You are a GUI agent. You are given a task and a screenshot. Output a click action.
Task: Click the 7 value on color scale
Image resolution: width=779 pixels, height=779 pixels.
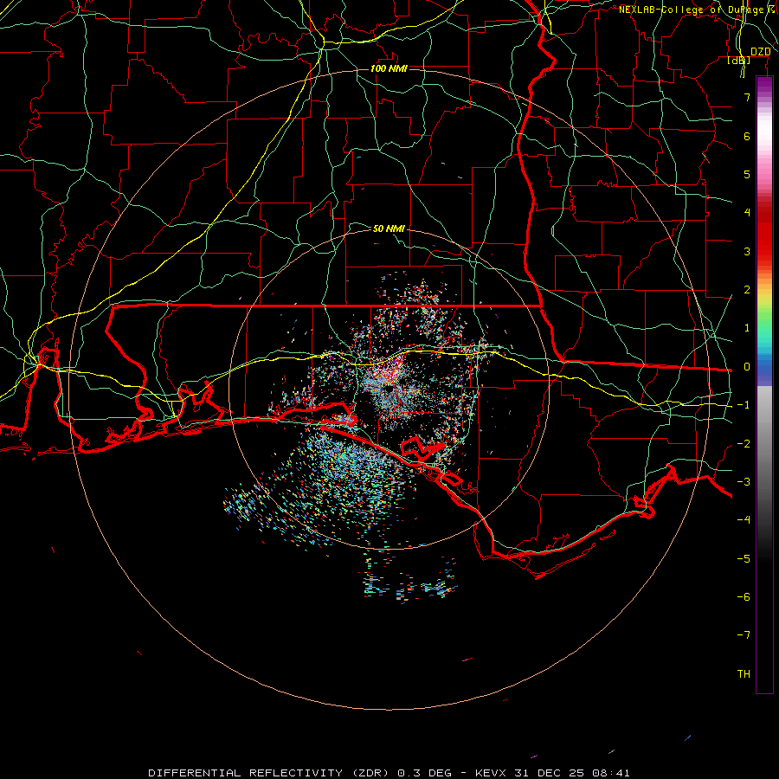[747, 97]
